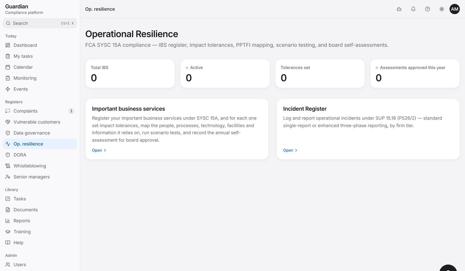Open the Incident Register link
Image resolution: width=465 pixels, height=271 pixels.
290,150
